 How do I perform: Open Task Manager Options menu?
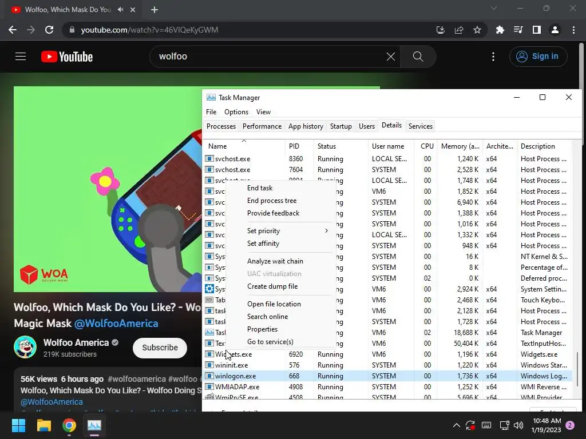[236, 112]
